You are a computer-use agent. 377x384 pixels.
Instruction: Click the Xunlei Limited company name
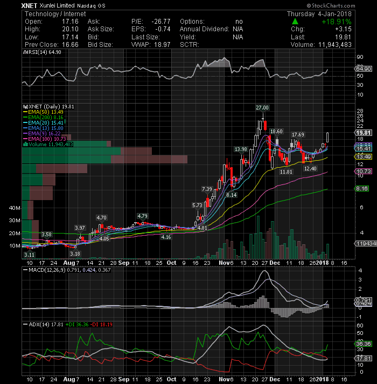tap(57, 5)
